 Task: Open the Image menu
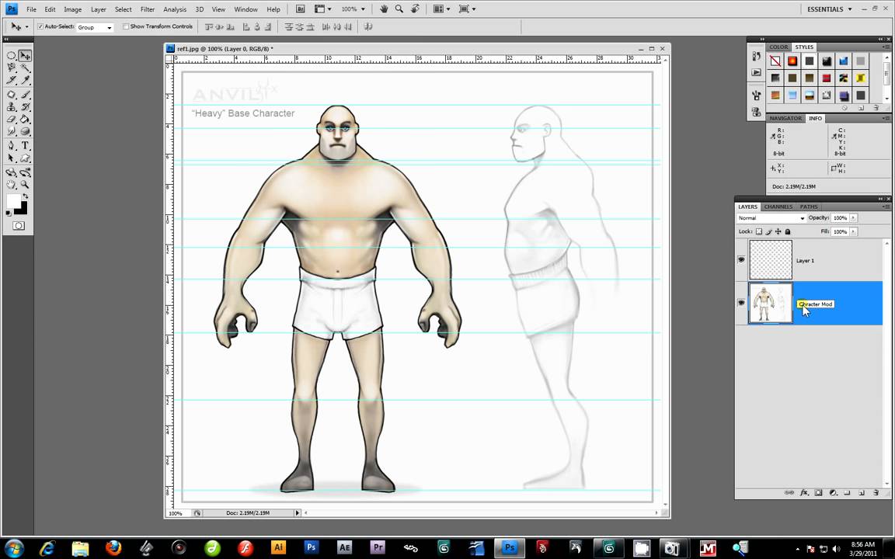72,9
